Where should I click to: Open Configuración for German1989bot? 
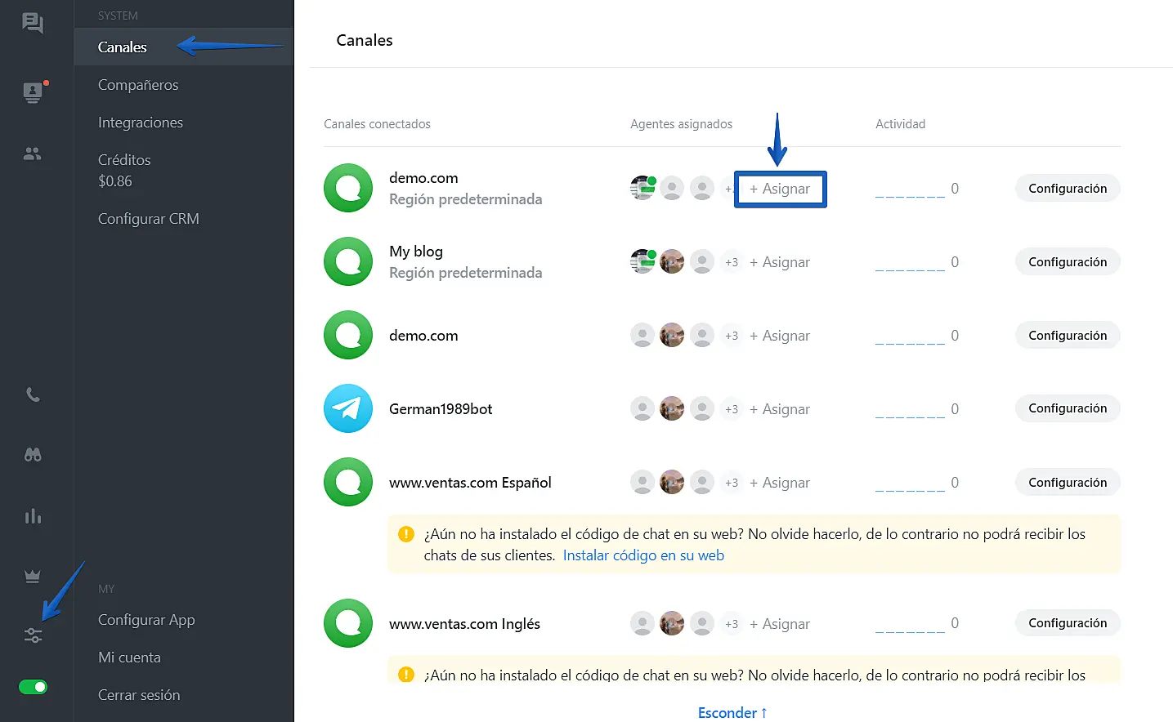[x=1068, y=408]
